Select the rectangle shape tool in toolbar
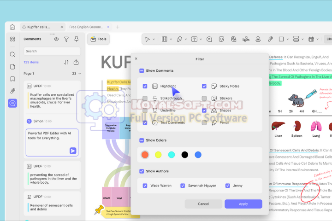This screenshot has height=221, width=332. click(281, 39)
